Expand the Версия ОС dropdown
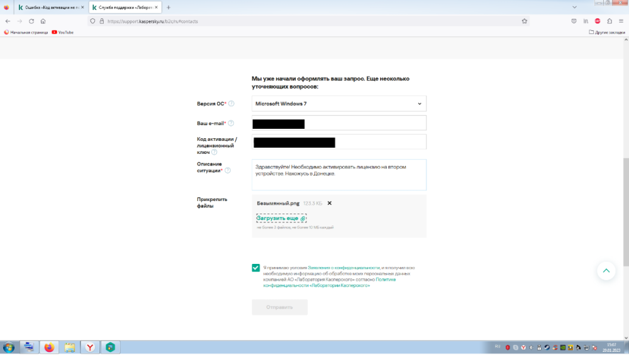The height and width of the screenshot is (355, 629). (339, 104)
